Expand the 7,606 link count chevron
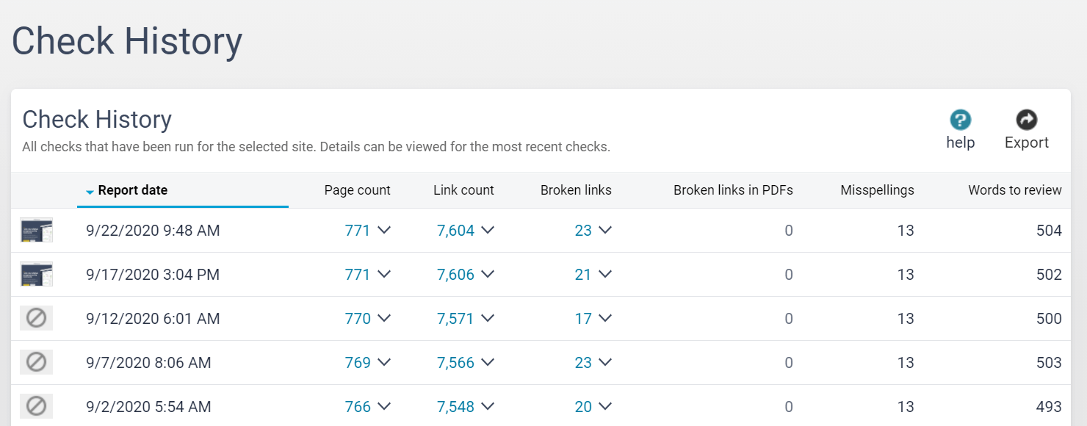This screenshot has height=426, width=1087. (x=487, y=275)
